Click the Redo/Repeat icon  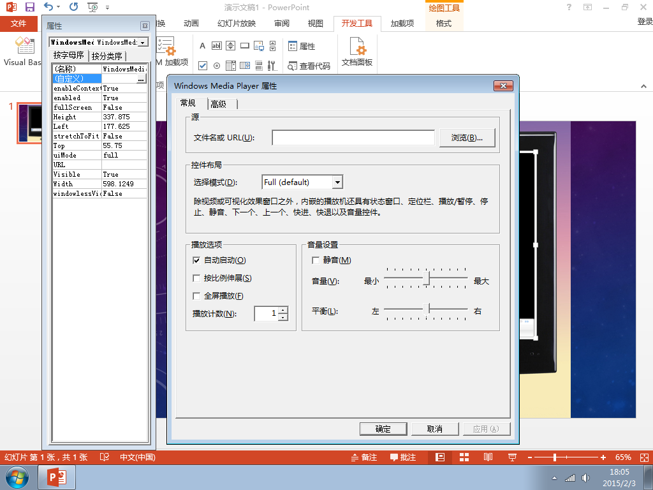pyautogui.click(x=74, y=7)
